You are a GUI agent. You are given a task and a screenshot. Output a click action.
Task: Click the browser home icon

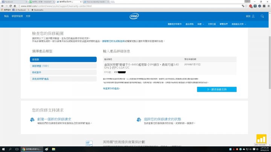point(15,6)
